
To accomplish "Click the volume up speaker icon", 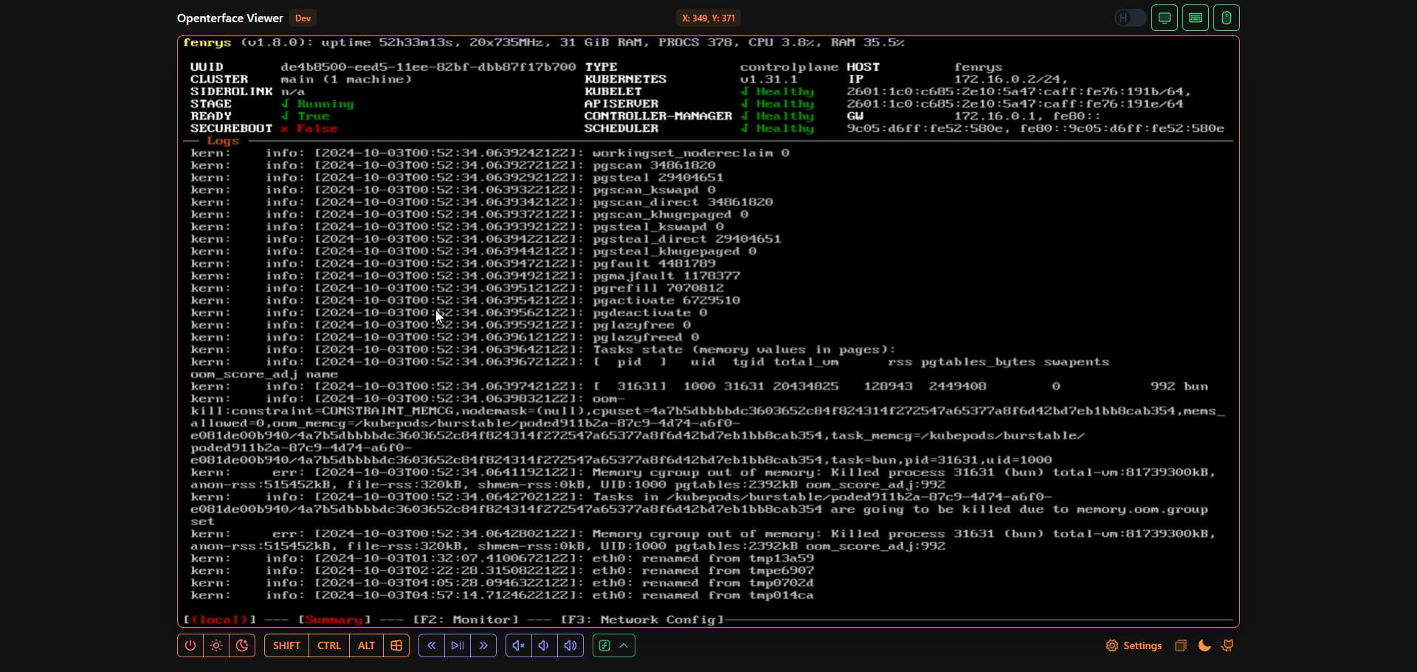I will point(570,645).
